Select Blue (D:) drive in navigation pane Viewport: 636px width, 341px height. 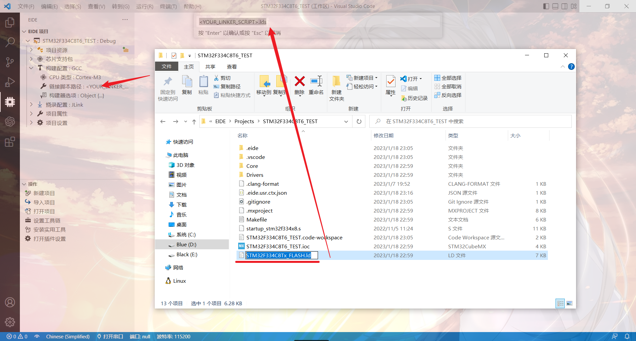pyautogui.click(x=192, y=244)
